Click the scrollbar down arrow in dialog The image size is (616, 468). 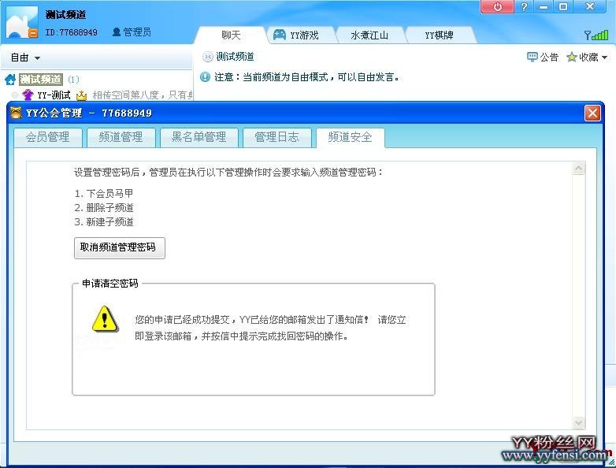pos(578,423)
